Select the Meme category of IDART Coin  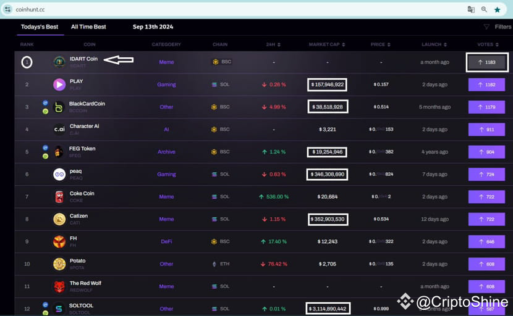(166, 62)
